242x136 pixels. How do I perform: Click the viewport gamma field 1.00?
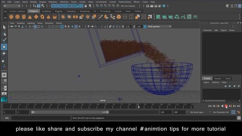(139, 26)
